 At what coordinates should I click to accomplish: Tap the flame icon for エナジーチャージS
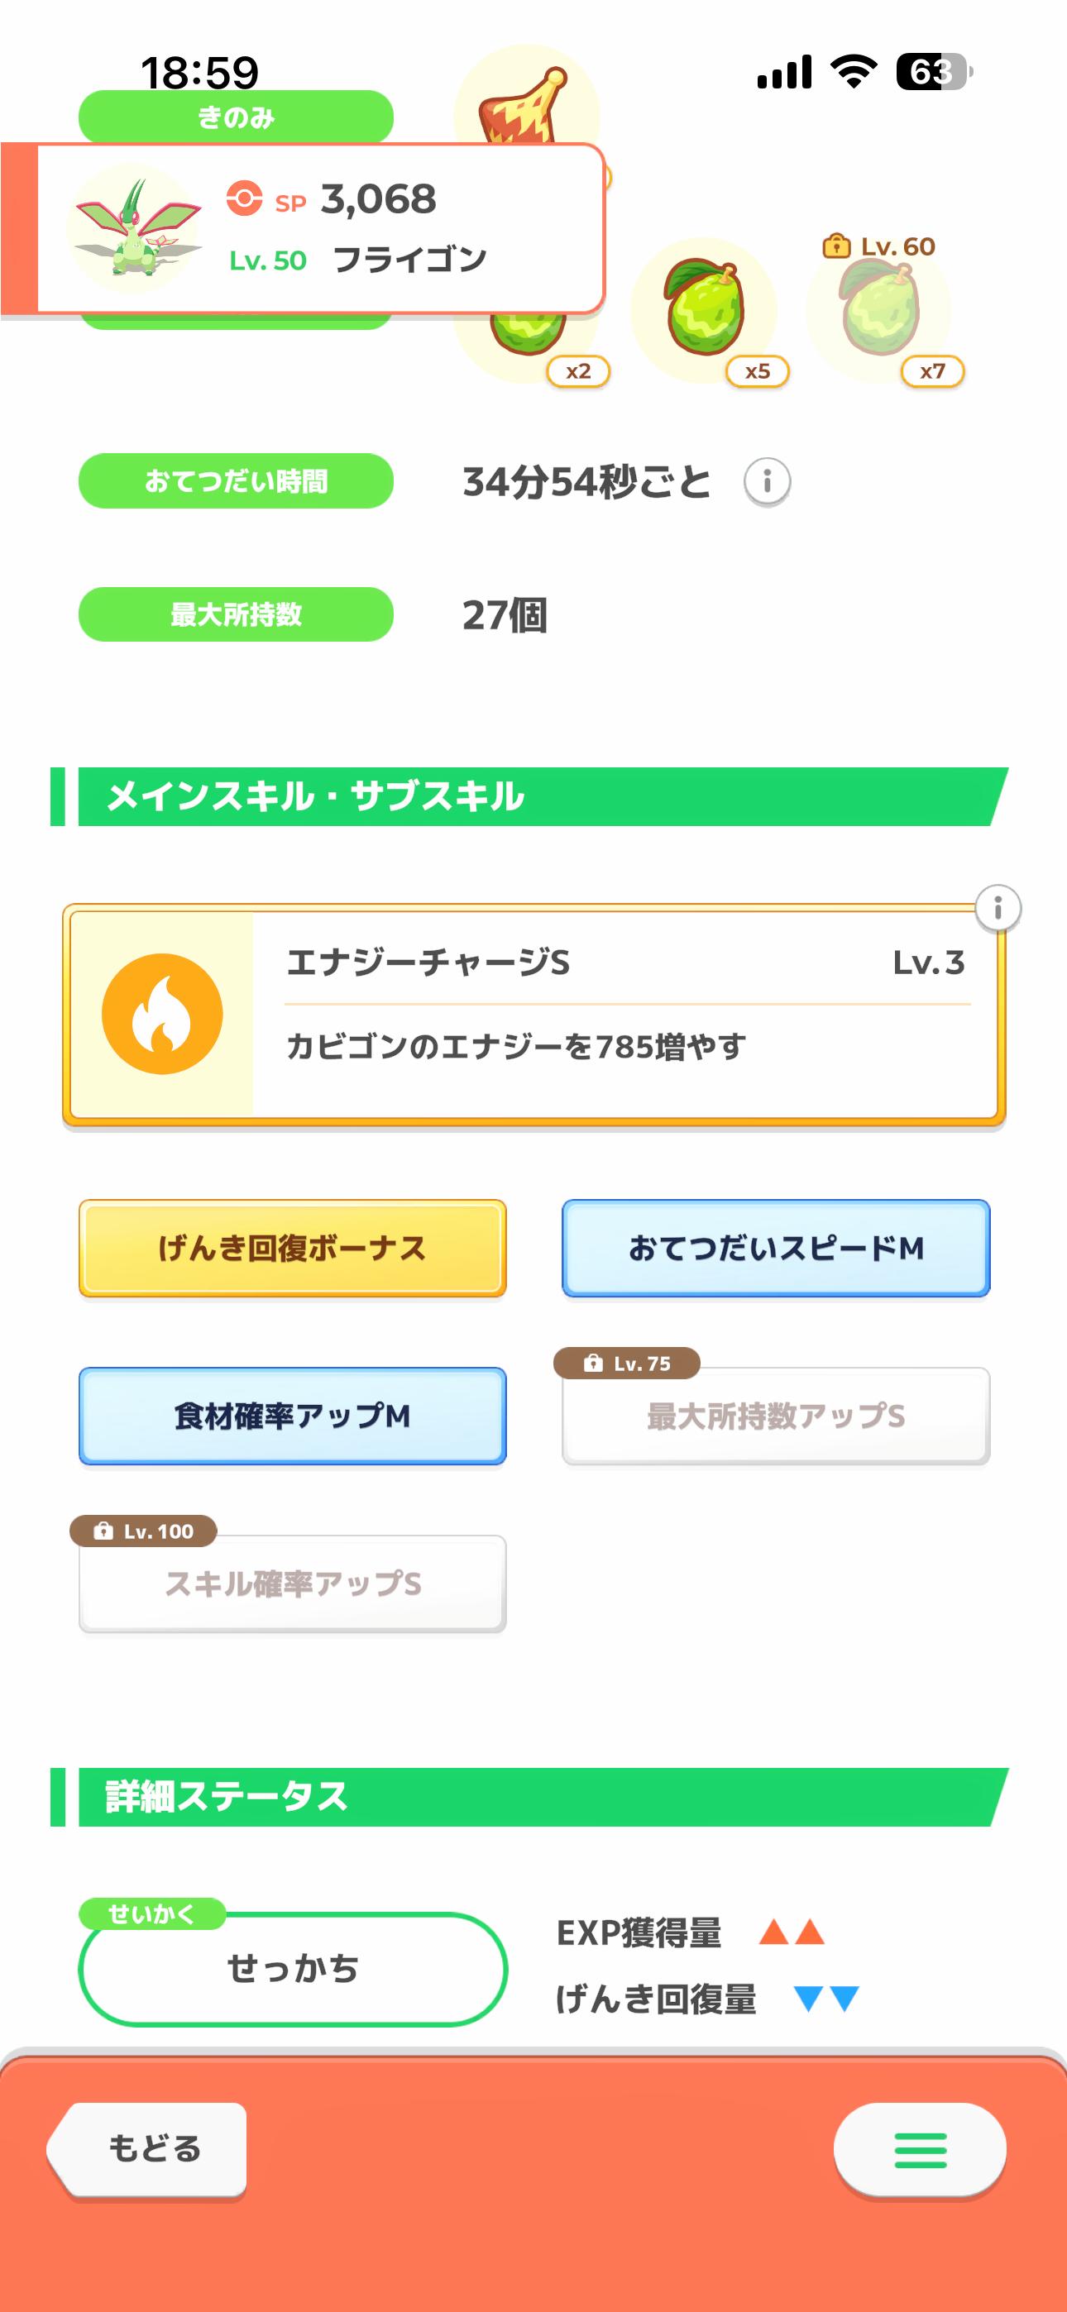(x=163, y=1015)
